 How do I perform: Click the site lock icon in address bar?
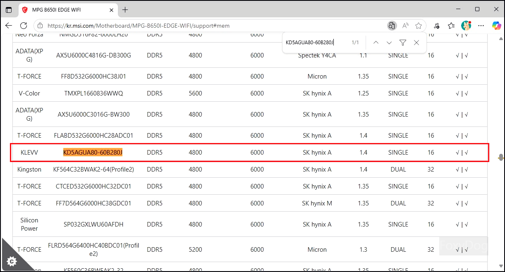[40, 26]
